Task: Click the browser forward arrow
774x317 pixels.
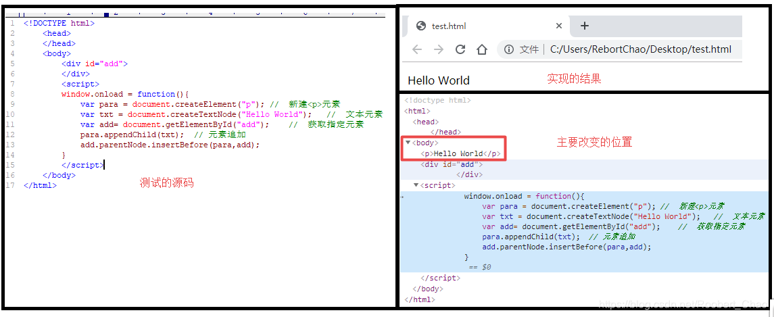Action: (438, 49)
